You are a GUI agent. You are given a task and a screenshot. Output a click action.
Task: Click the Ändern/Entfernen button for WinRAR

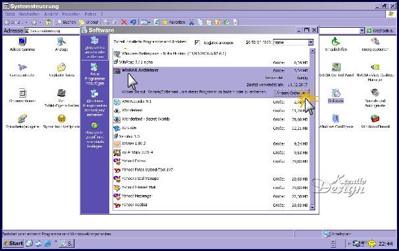292,93
